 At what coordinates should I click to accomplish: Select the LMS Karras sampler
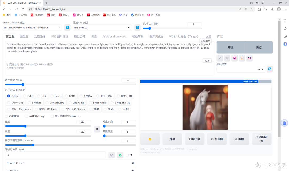pos(76,102)
